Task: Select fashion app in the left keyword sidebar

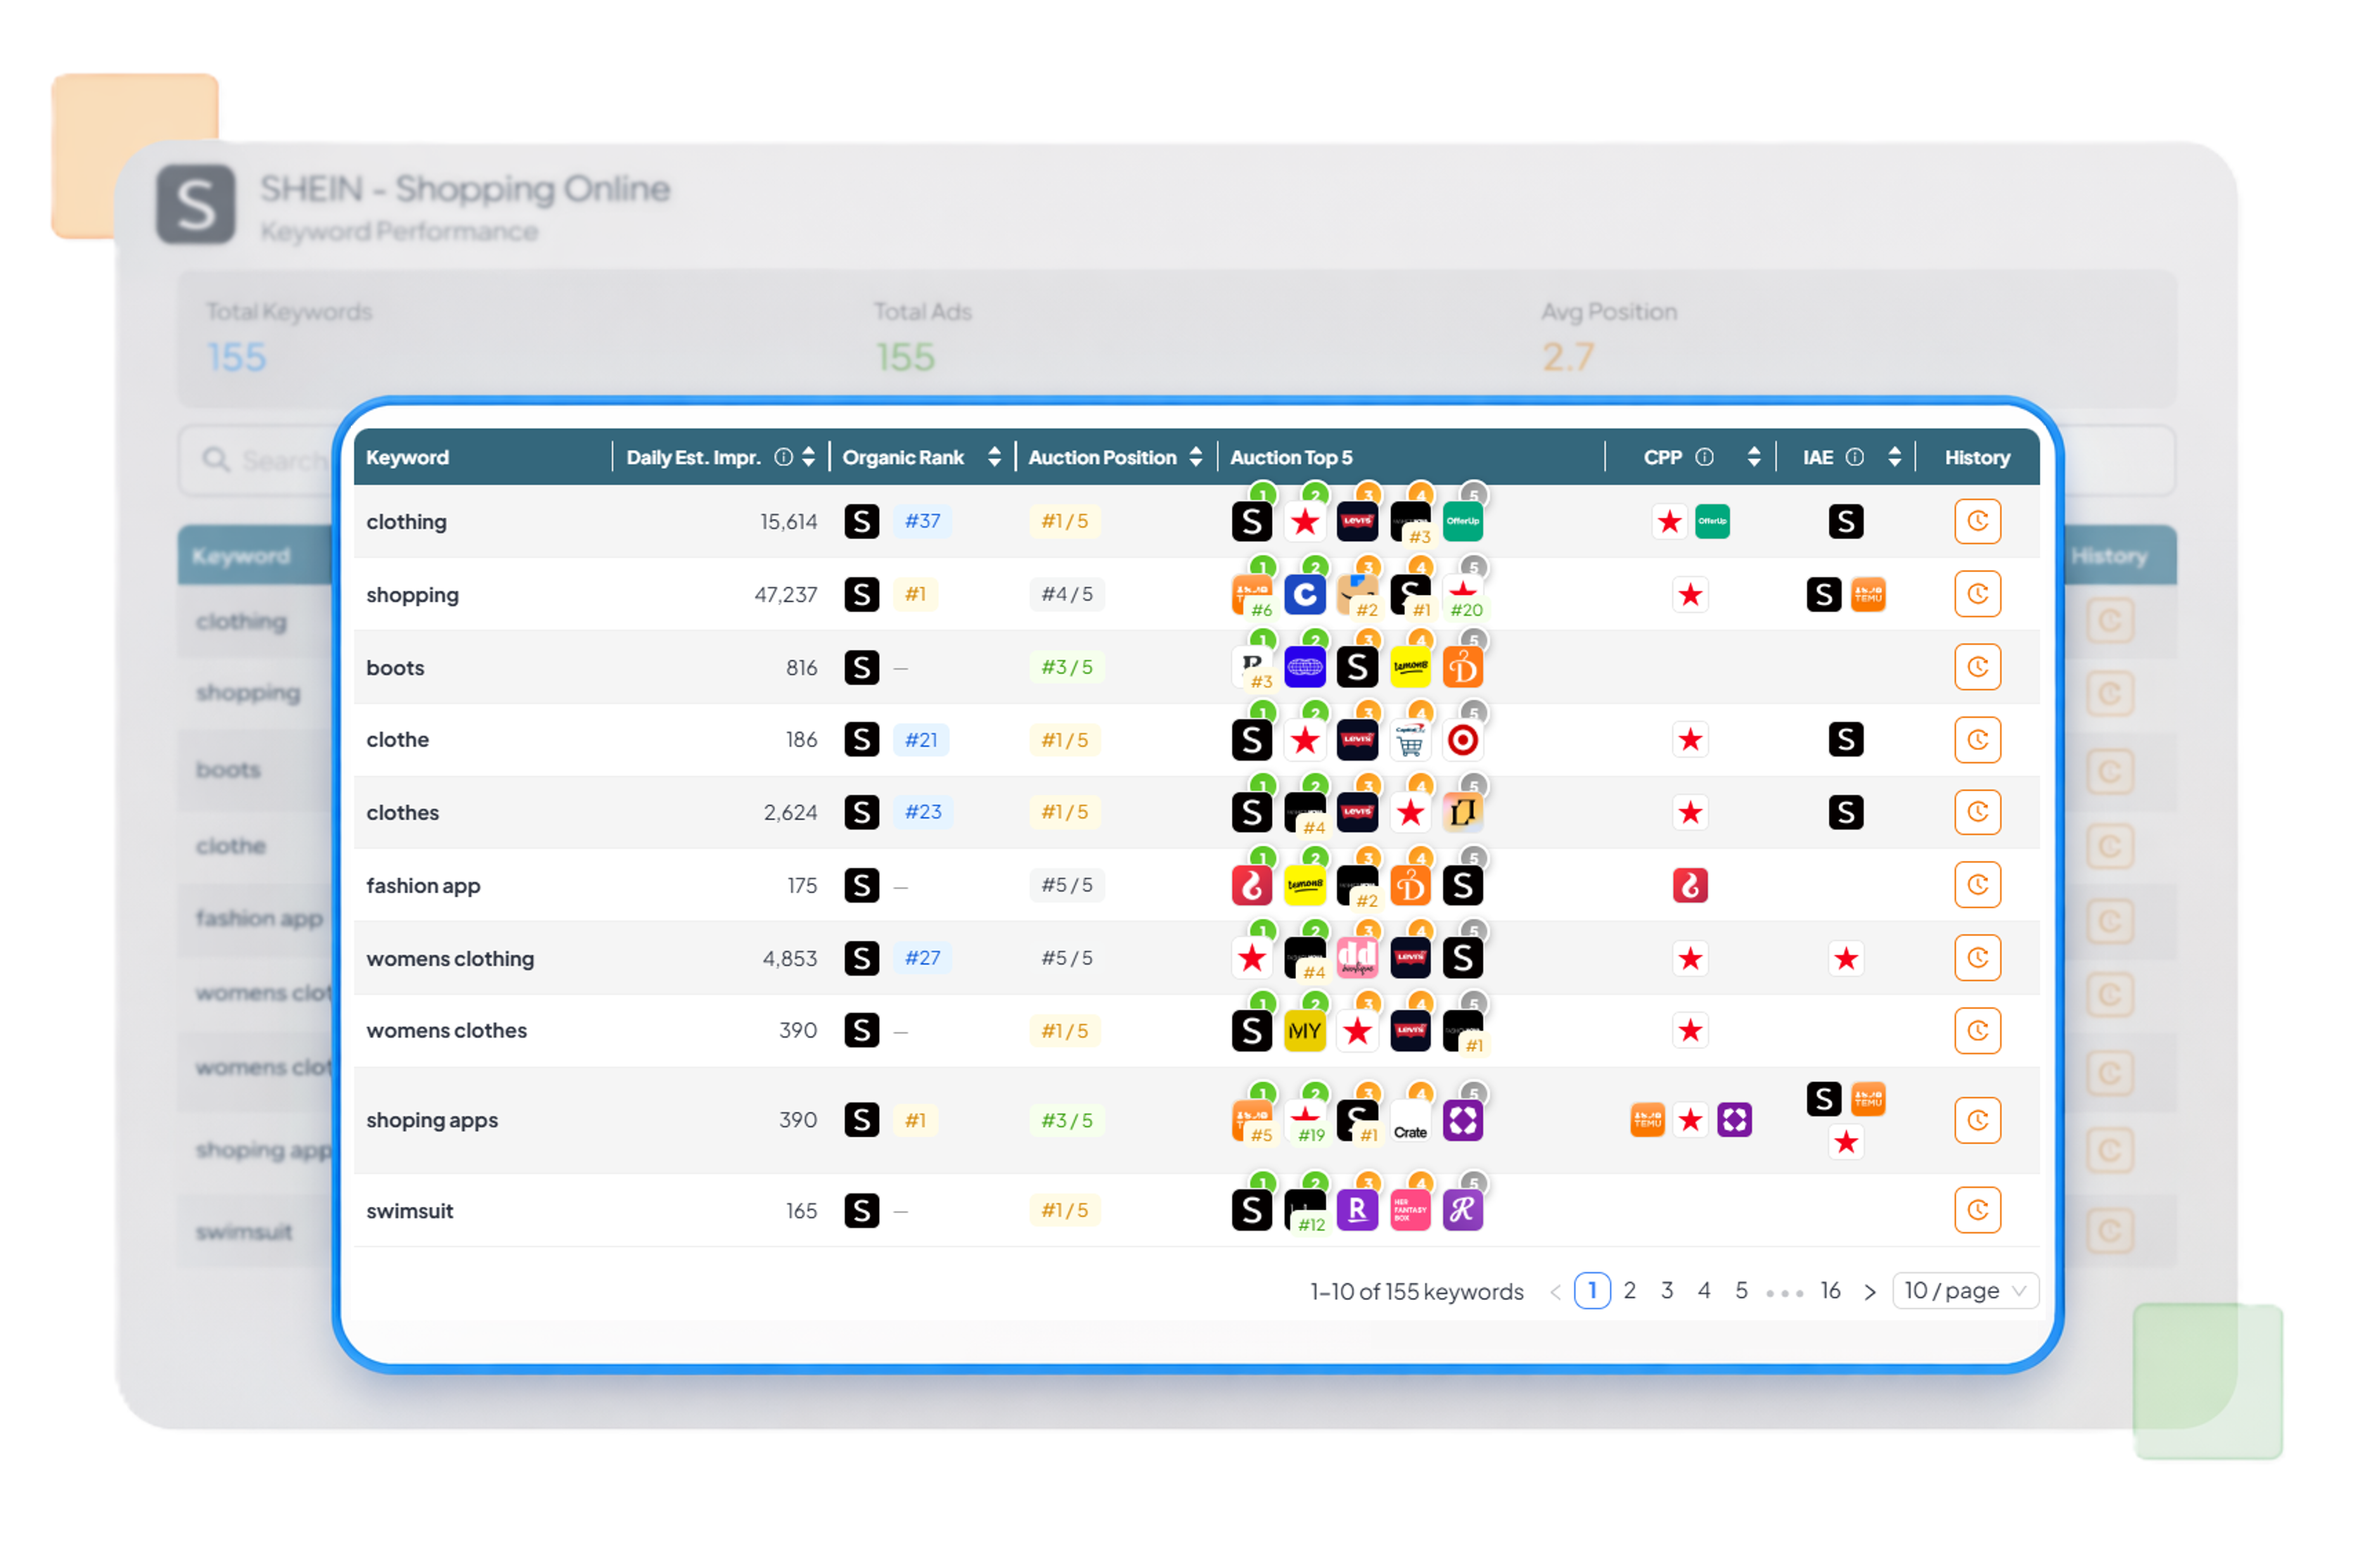Action: pos(258,918)
